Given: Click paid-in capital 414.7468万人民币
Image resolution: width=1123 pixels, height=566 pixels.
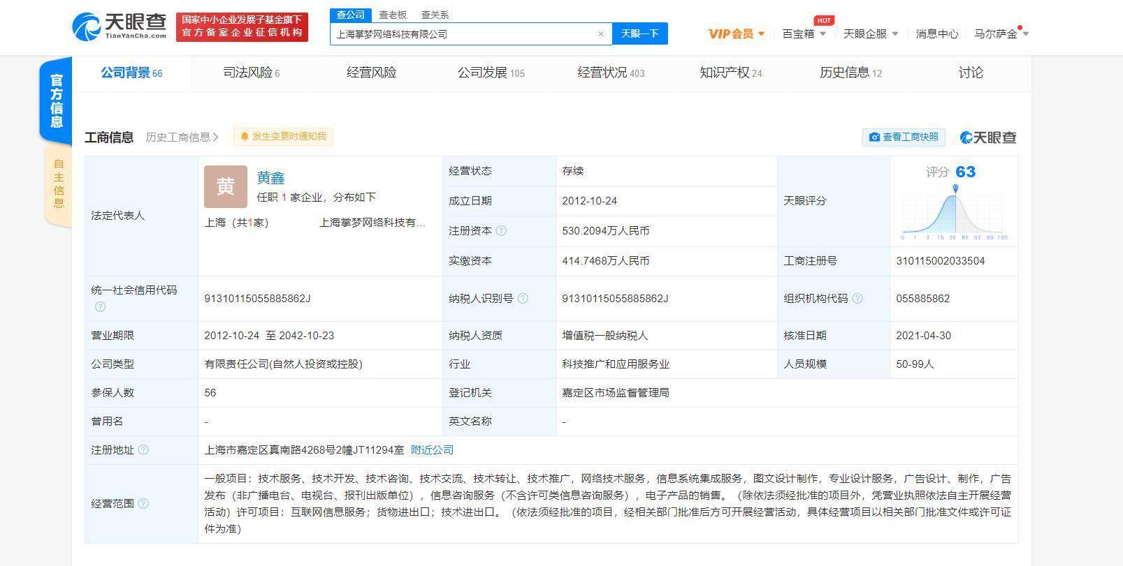Looking at the screenshot, I should click(605, 261).
